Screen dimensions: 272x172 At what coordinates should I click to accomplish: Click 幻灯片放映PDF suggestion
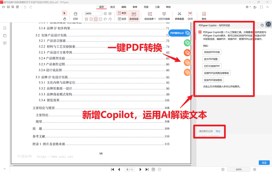tap(212, 66)
